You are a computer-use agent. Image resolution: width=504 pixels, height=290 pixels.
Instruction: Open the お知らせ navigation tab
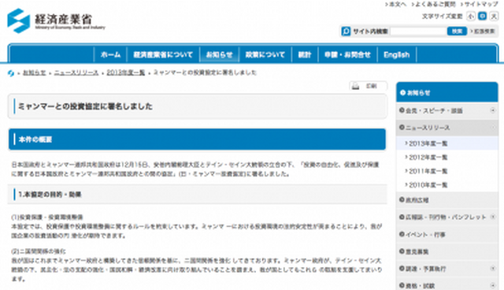(219, 54)
